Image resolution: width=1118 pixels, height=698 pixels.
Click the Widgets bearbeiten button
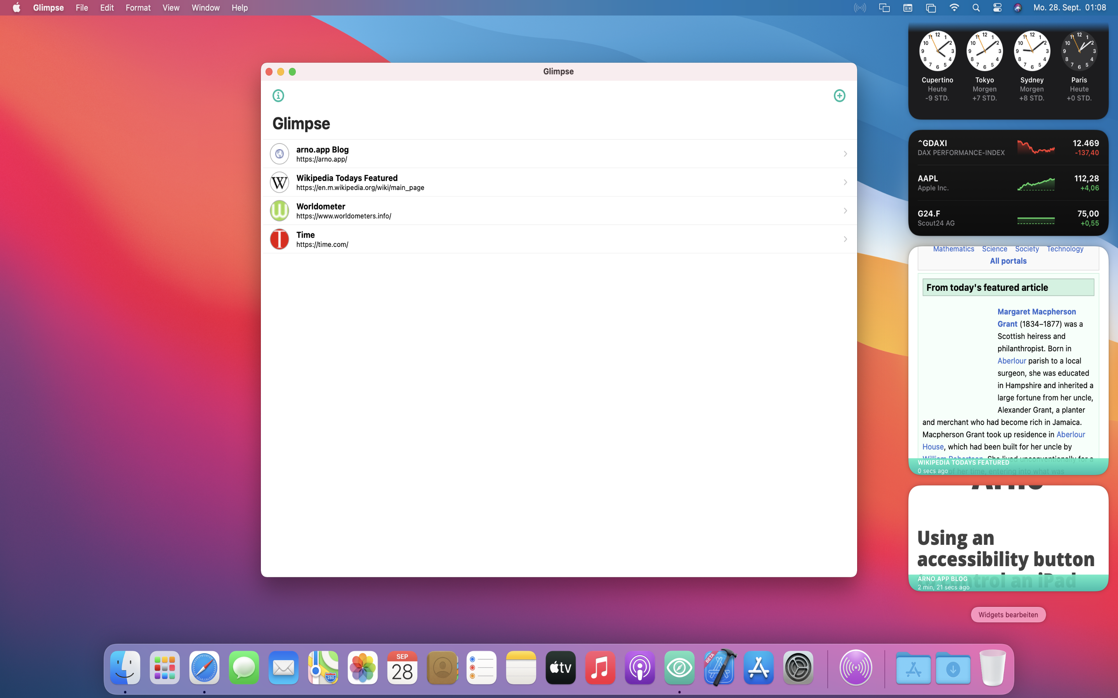point(1008,615)
